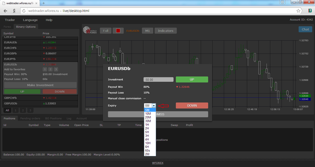Select 2M expiry option

(x=150, y=154)
